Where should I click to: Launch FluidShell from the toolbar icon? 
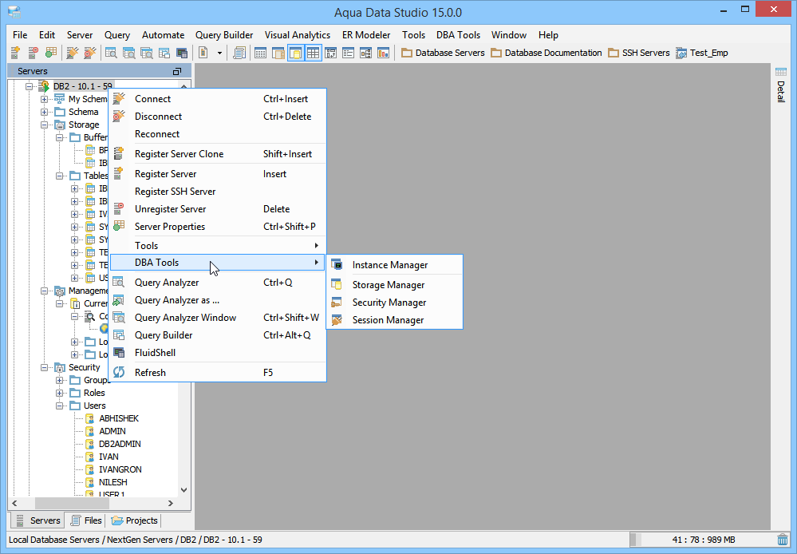click(x=182, y=53)
